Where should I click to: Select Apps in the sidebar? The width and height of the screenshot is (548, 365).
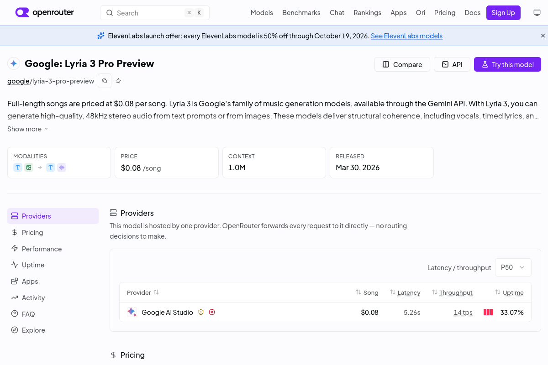53,281
